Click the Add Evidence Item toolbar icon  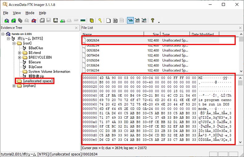point(6,20)
